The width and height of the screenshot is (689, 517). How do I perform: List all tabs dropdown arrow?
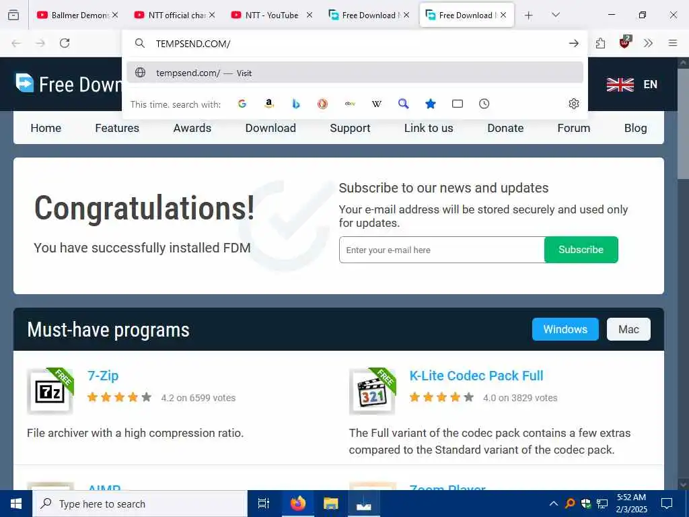click(555, 15)
